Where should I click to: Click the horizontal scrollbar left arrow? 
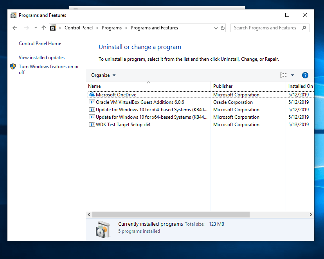[x=89, y=214]
